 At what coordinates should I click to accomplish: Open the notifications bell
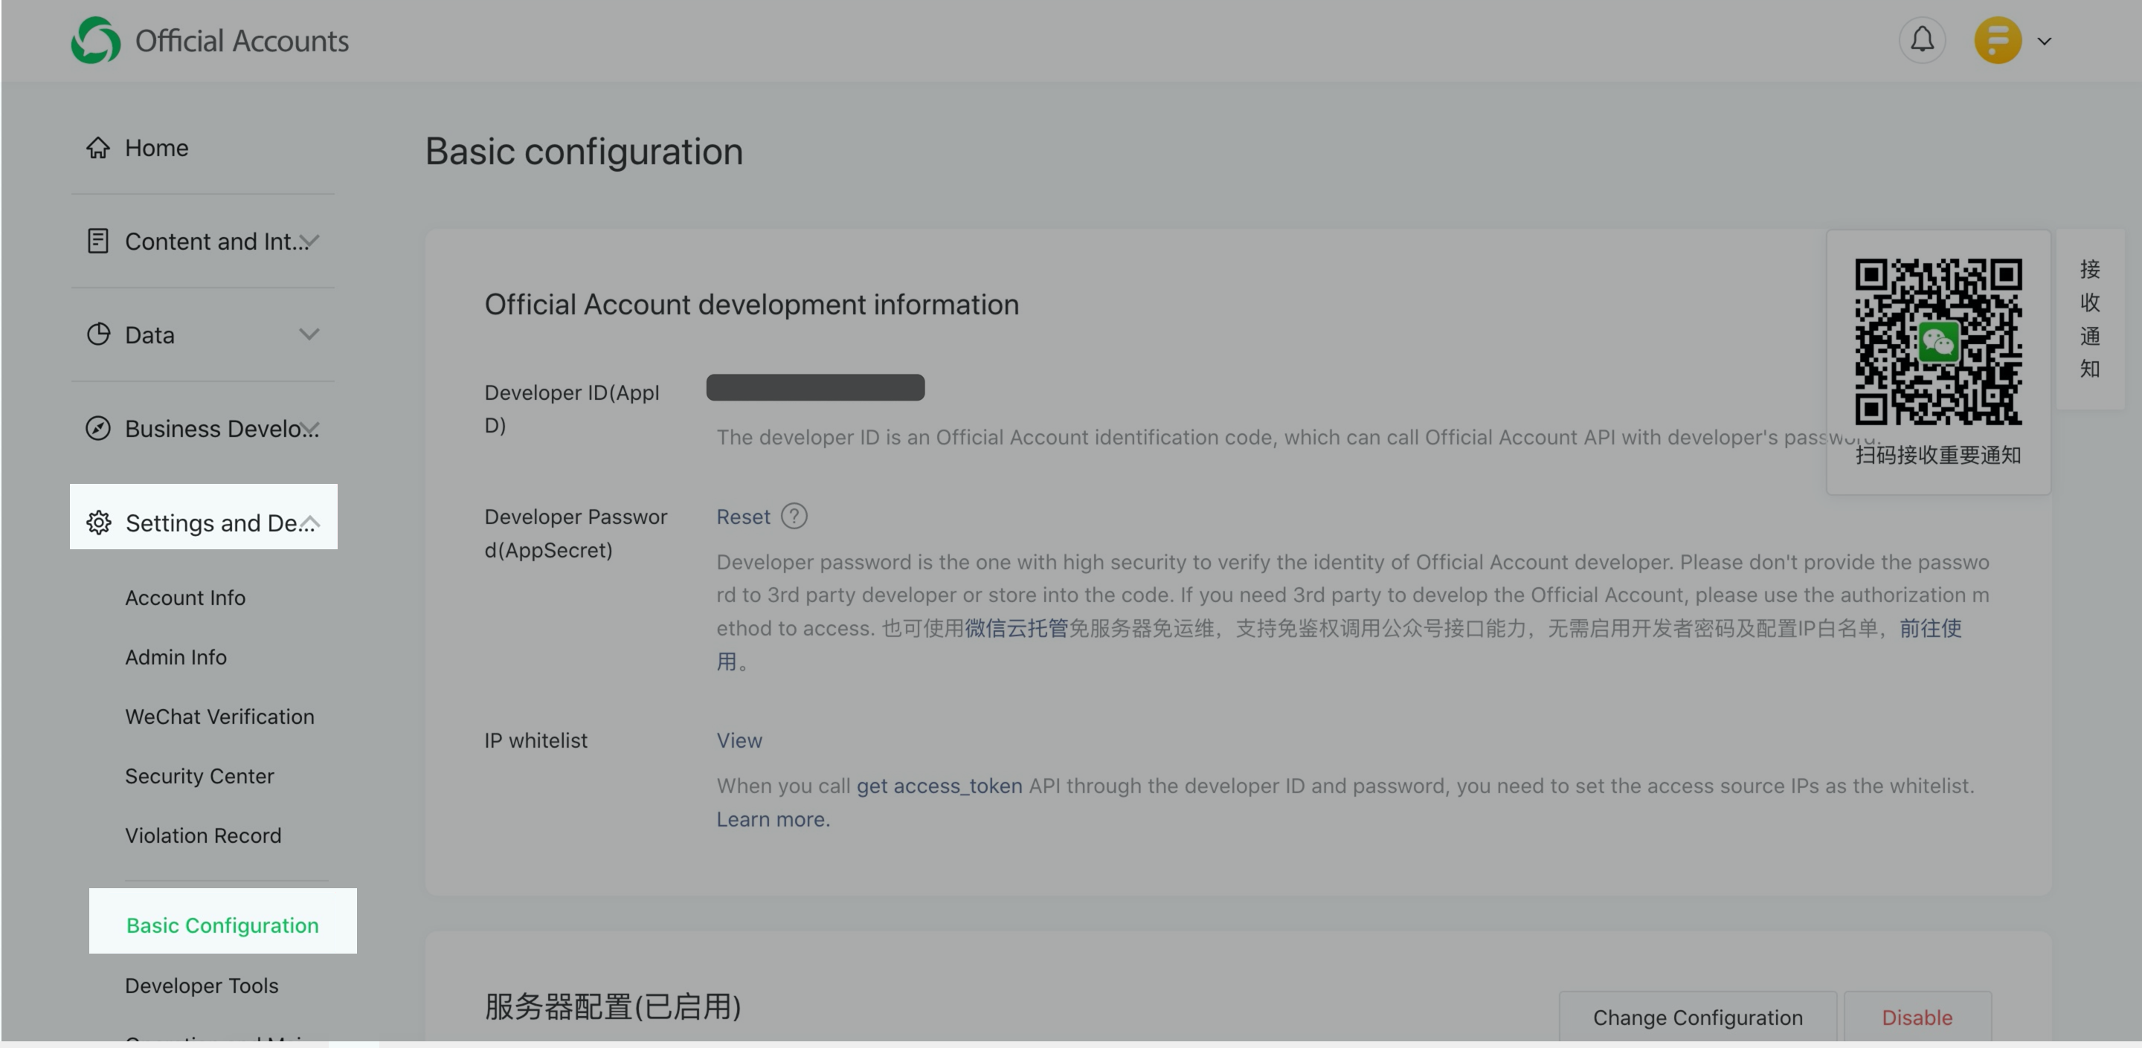click(1922, 39)
